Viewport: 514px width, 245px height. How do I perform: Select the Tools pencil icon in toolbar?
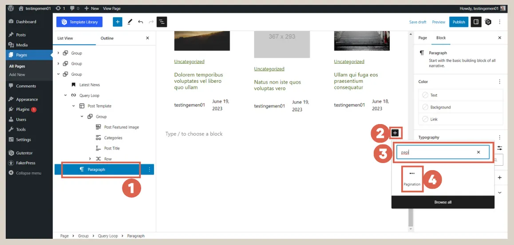130,22
